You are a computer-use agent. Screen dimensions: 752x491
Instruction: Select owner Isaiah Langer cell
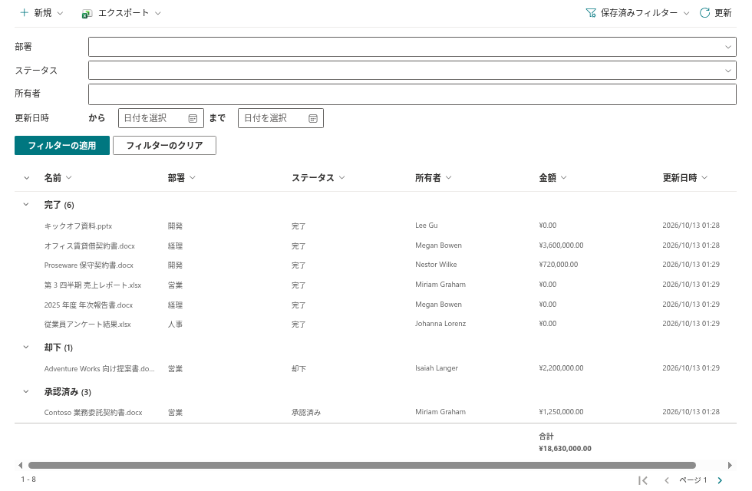(437, 368)
